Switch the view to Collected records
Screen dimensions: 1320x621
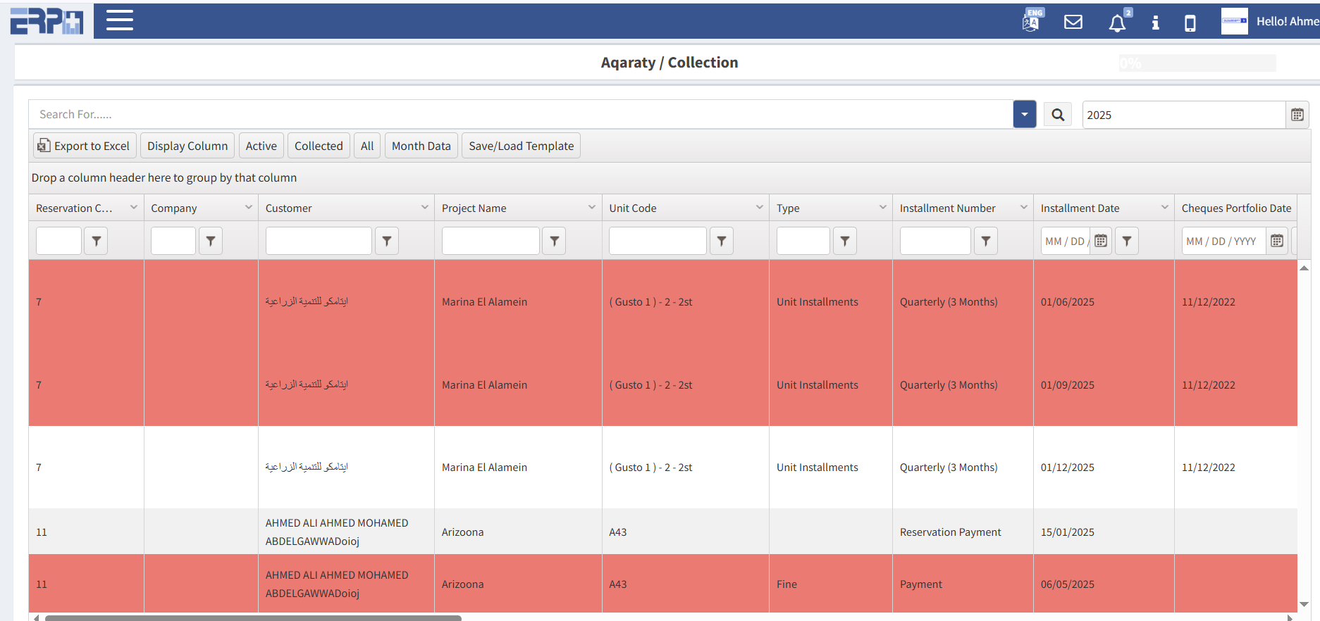click(x=319, y=146)
